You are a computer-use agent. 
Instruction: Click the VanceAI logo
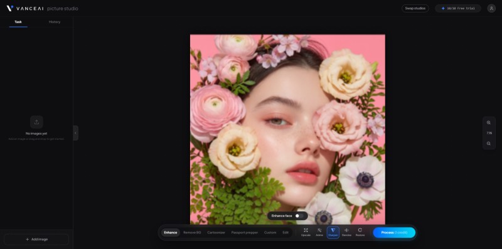(x=25, y=8)
